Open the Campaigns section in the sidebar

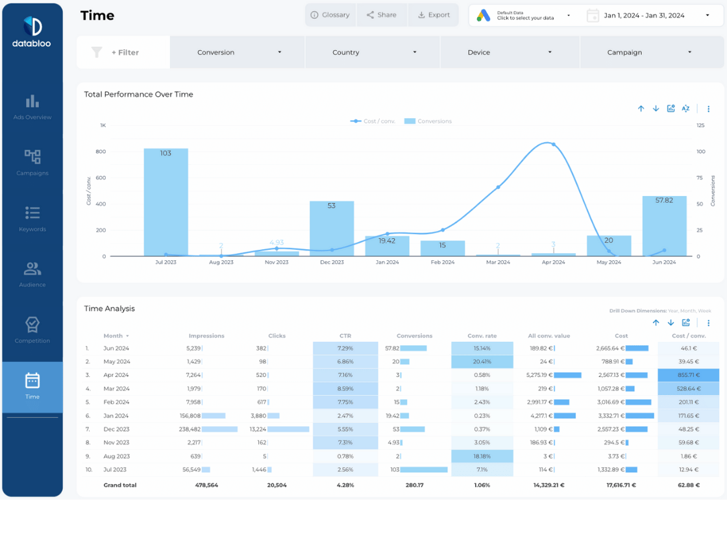coord(32,161)
